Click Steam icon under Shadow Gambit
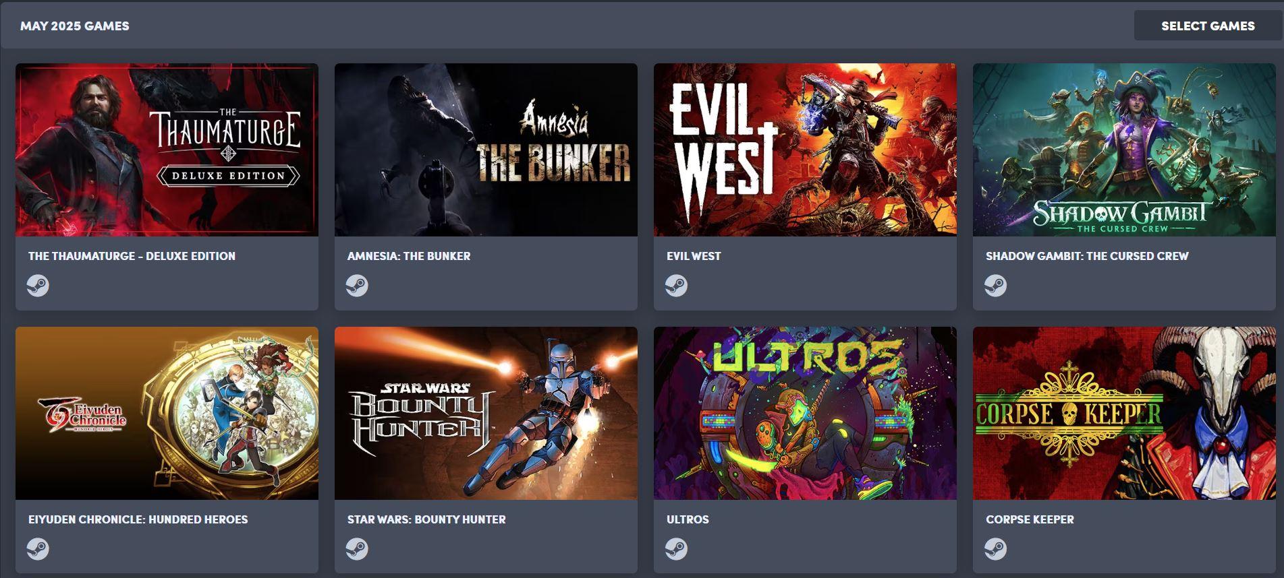The width and height of the screenshot is (1284, 578). coord(995,286)
